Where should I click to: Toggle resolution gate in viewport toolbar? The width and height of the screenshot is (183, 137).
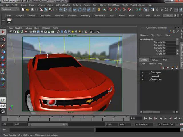pos(38,32)
